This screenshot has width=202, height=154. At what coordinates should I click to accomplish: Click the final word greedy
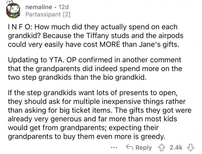(153, 137)
